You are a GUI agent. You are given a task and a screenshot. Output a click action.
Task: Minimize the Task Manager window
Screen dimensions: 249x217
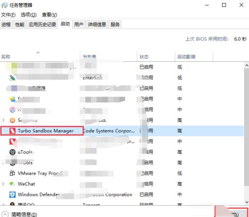[207, 5]
